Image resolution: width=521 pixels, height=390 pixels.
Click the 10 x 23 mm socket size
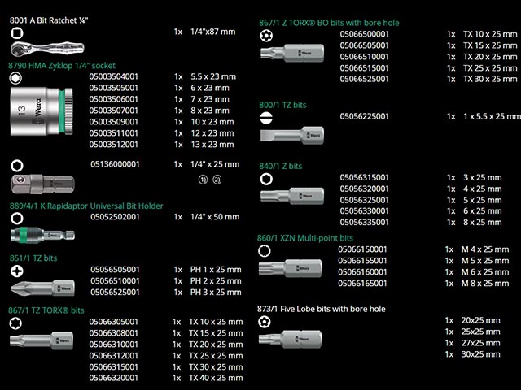click(212, 122)
